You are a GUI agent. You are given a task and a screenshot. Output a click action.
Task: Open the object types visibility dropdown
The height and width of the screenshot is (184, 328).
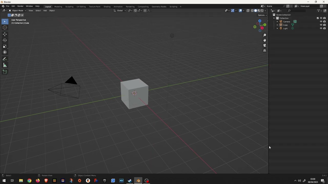[x=227, y=11]
